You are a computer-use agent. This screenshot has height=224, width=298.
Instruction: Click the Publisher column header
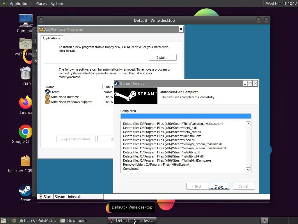click(x=108, y=87)
